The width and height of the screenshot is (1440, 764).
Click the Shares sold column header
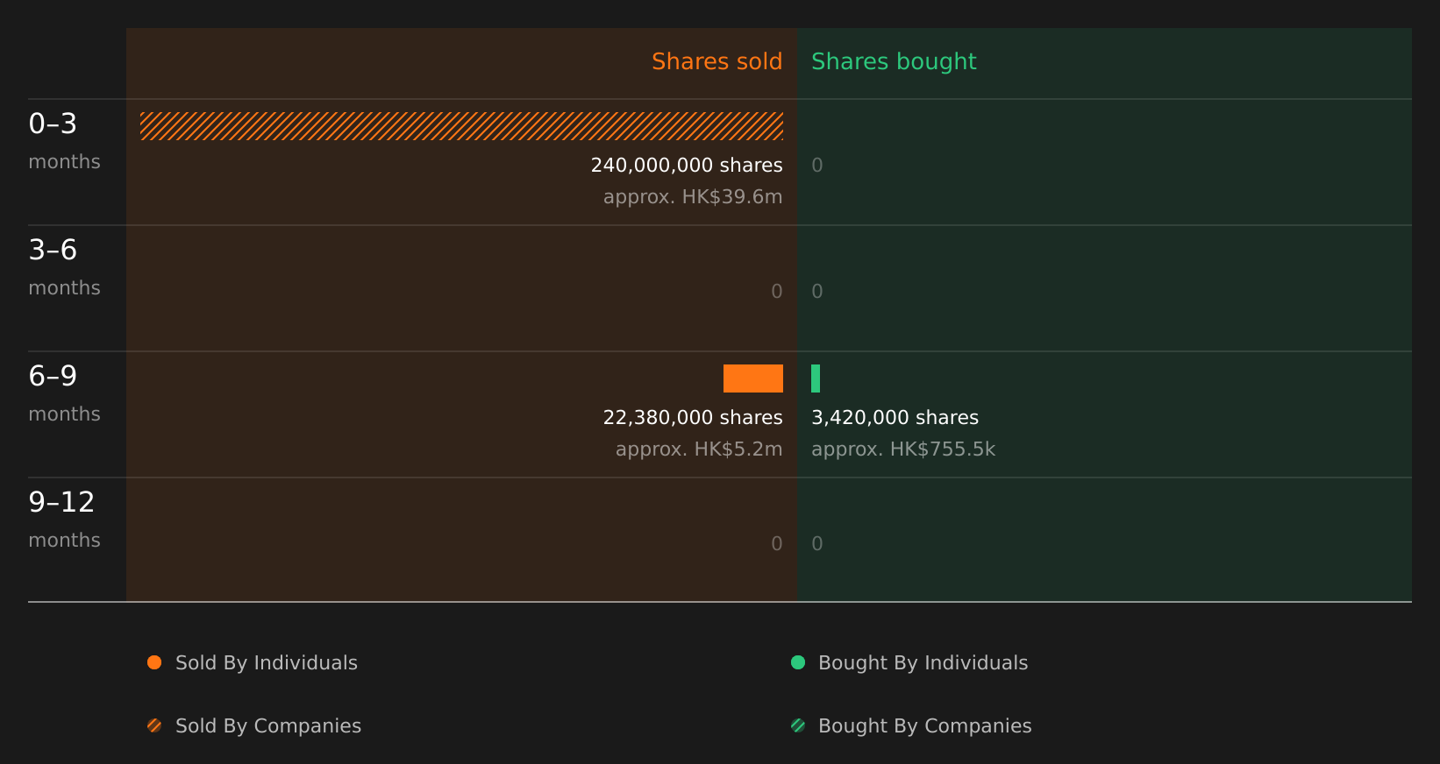pyautogui.click(x=717, y=61)
